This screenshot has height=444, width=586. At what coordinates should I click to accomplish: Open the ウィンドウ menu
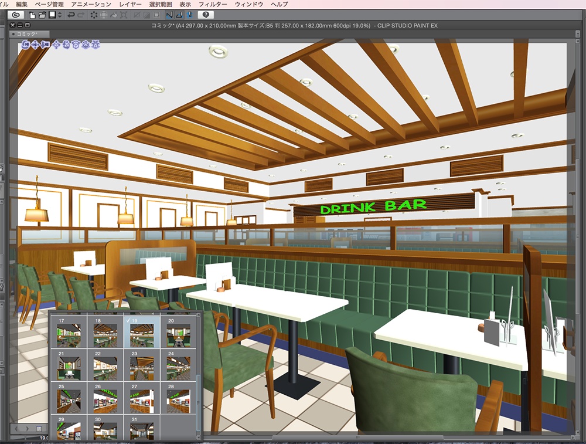[x=249, y=4]
